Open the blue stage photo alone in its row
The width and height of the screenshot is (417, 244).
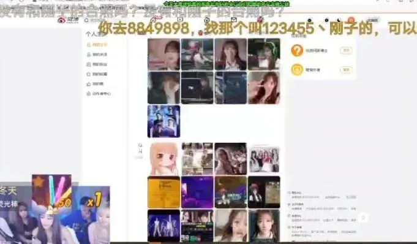[164, 121]
